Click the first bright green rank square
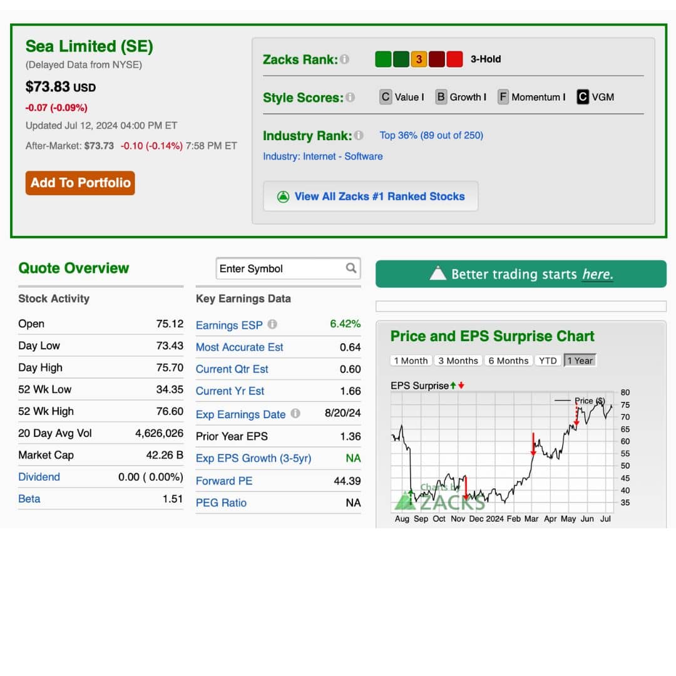This screenshot has width=676, height=676. tap(383, 59)
